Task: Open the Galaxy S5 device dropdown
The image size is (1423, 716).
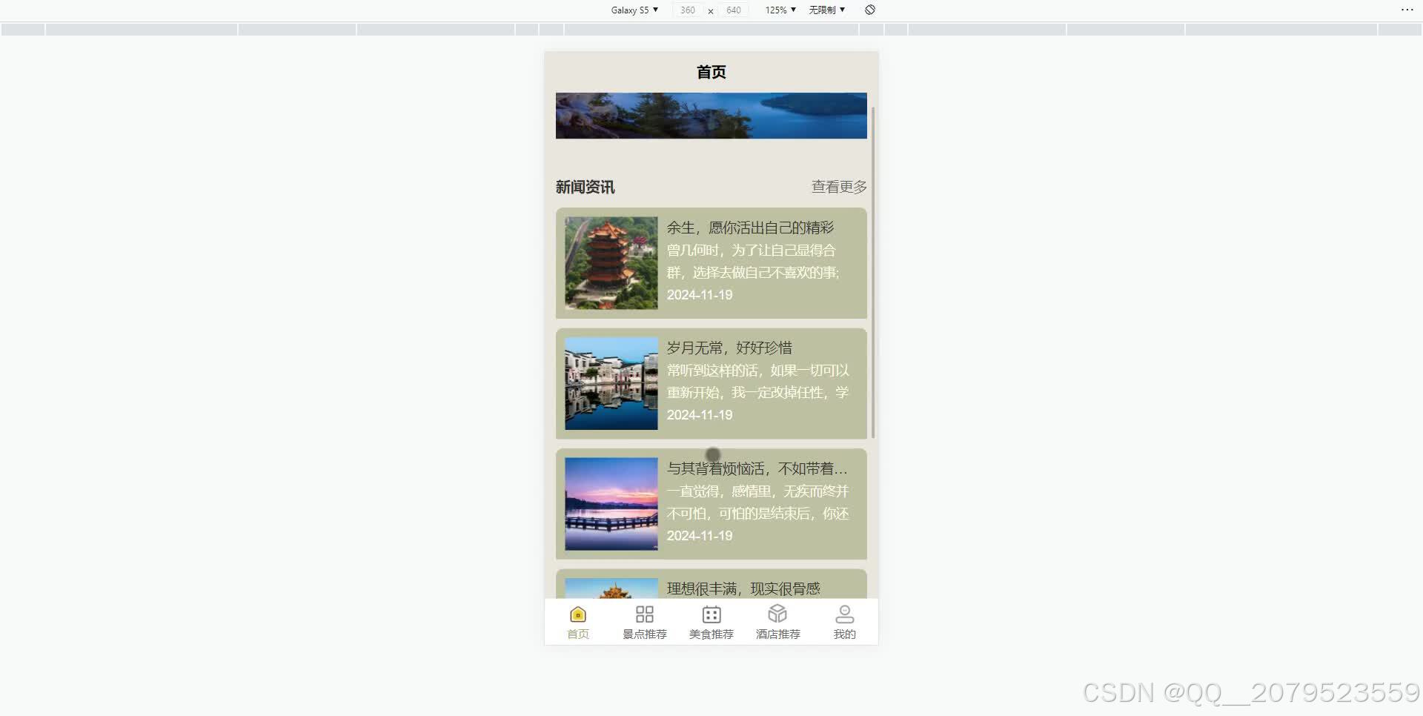Action: click(x=634, y=10)
